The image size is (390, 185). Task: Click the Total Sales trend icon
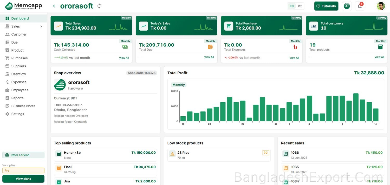(58, 26)
